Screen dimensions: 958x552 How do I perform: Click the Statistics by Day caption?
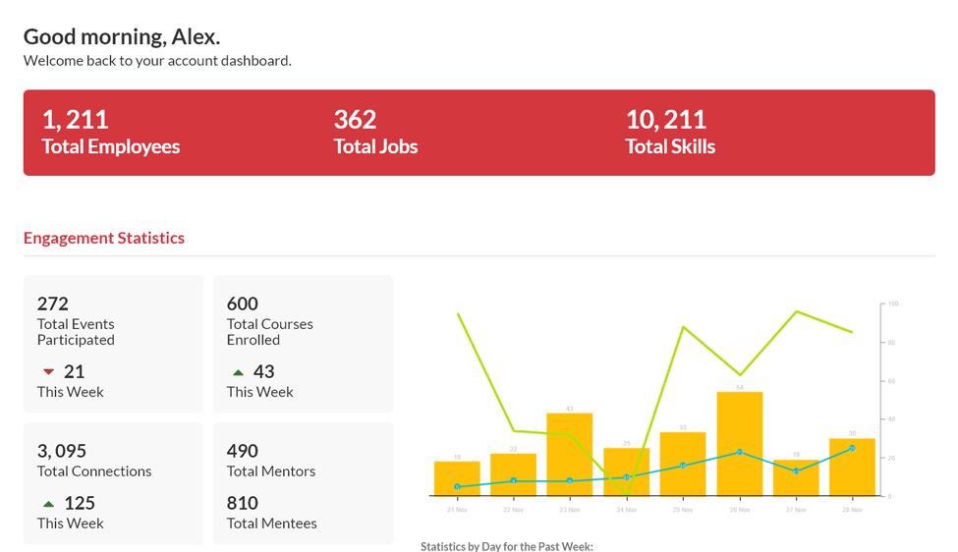tap(506, 546)
